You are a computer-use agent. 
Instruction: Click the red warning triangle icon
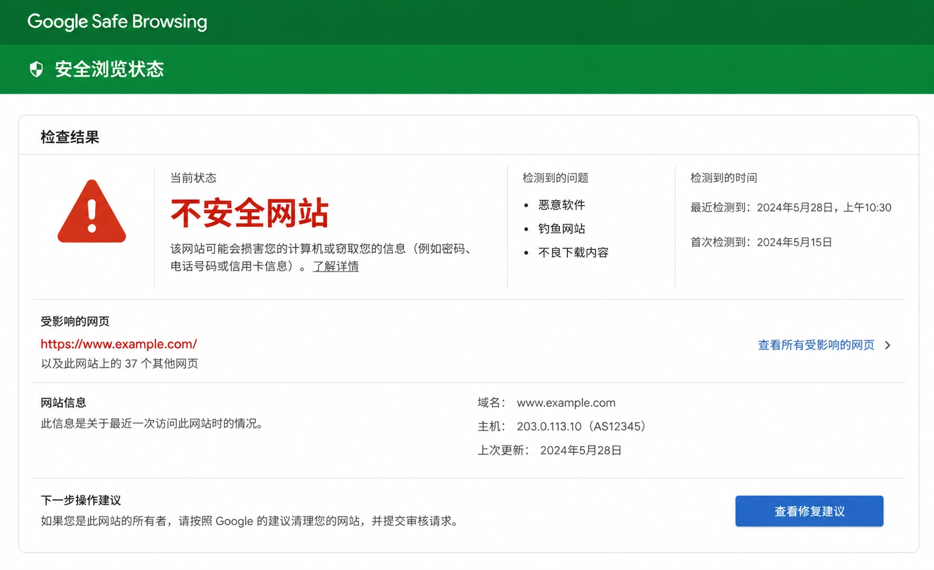tap(91, 211)
